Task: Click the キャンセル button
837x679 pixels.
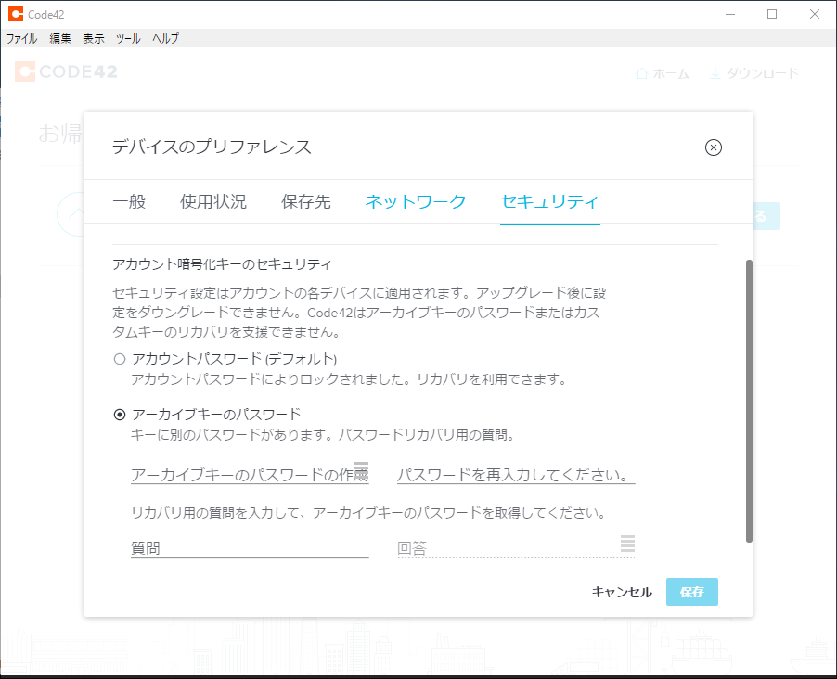Action: [x=622, y=592]
